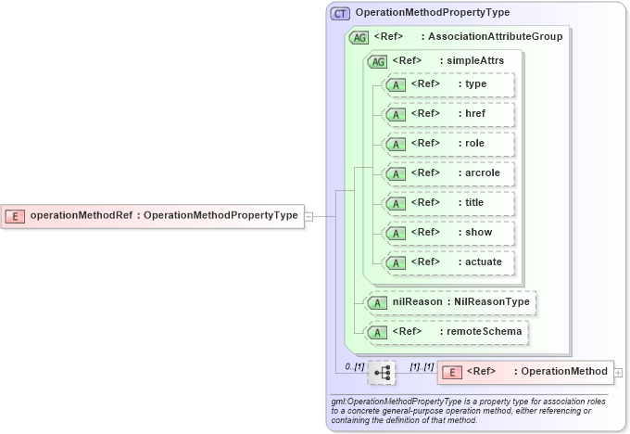The image size is (630, 434).
Task: Click the gml:OperationMethodPropertyType description text
Action: [469, 411]
